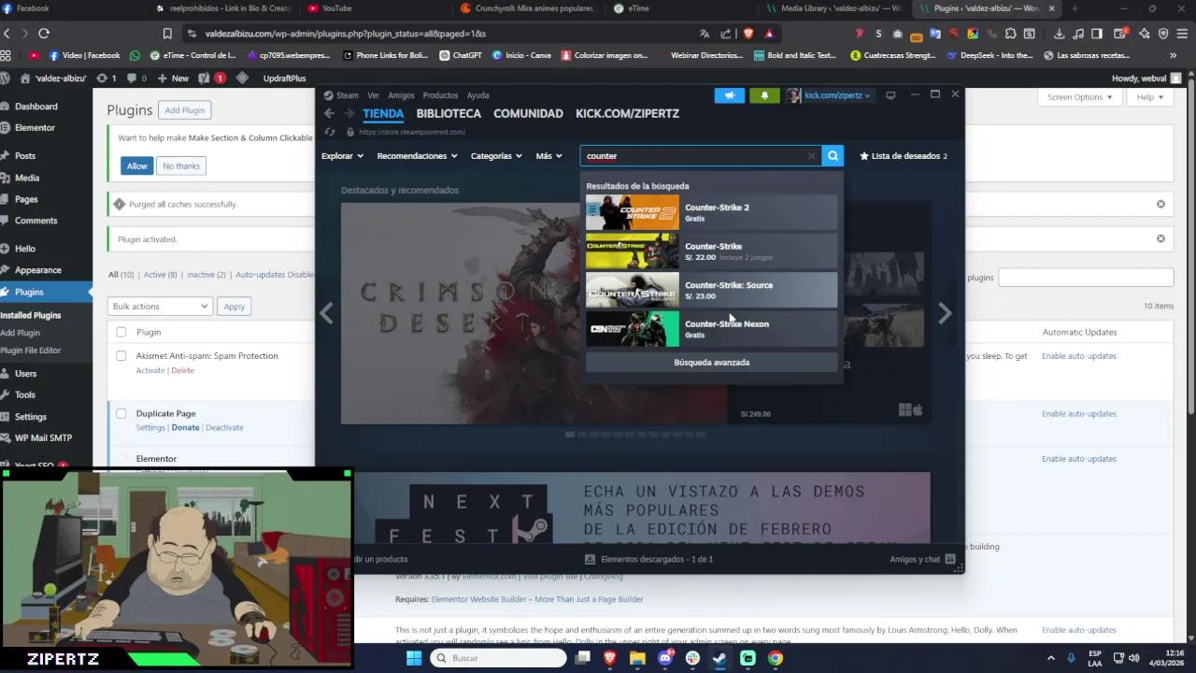Image resolution: width=1196 pixels, height=673 pixels.
Task: Open Steam downloads 'Elementos descargados'
Action: 648,559
